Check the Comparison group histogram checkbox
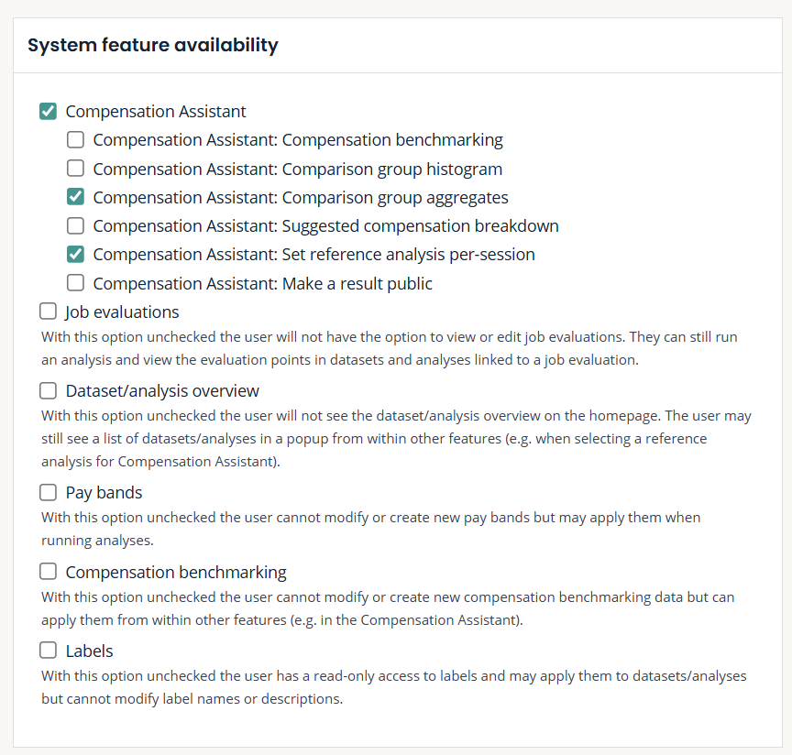This screenshot has height=755, width=792. click(76, 169)
